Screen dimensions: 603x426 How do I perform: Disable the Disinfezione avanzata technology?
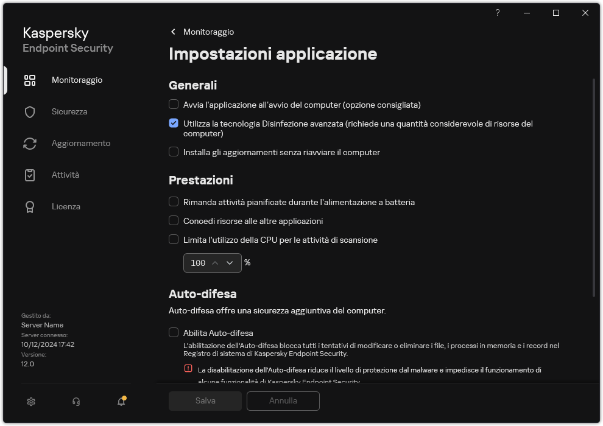(174, 123)
